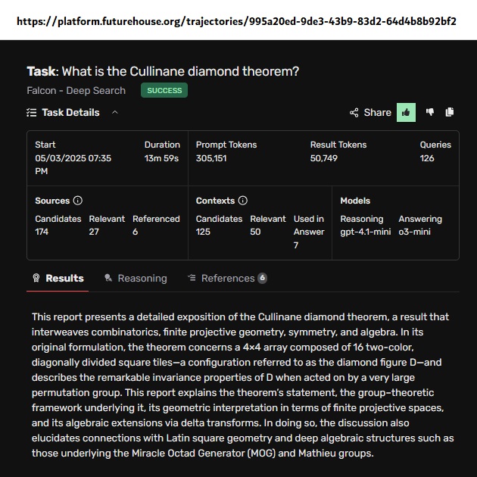Click the SUCCESS status badge
The image size is (477, 477).
[164, 91]
